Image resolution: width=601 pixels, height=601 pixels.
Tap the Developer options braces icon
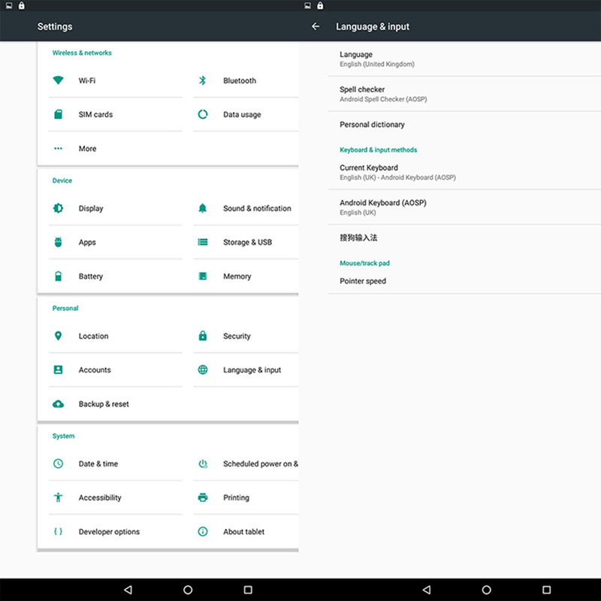(x=58, y=531)
